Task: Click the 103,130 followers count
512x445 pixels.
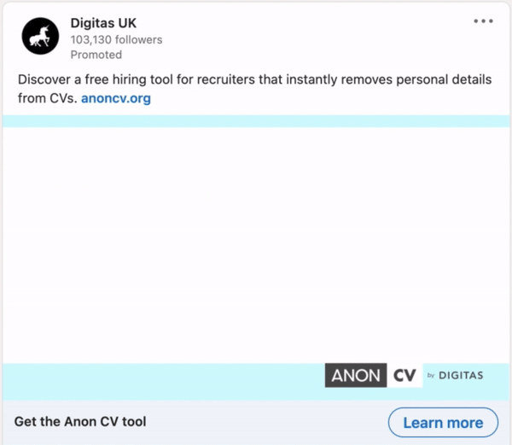Action: 116,39
